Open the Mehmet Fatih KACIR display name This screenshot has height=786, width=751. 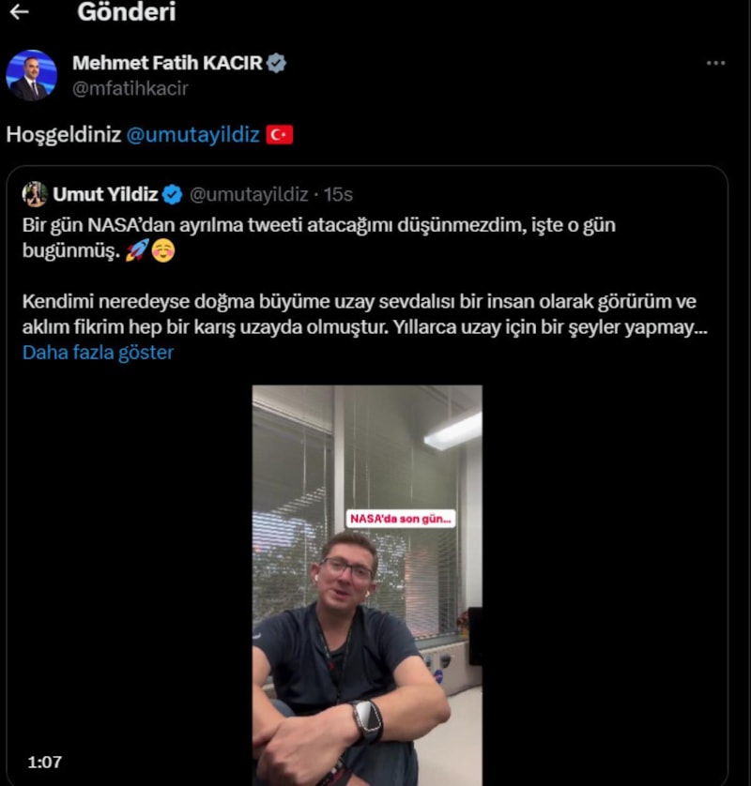tap(167, 64)
